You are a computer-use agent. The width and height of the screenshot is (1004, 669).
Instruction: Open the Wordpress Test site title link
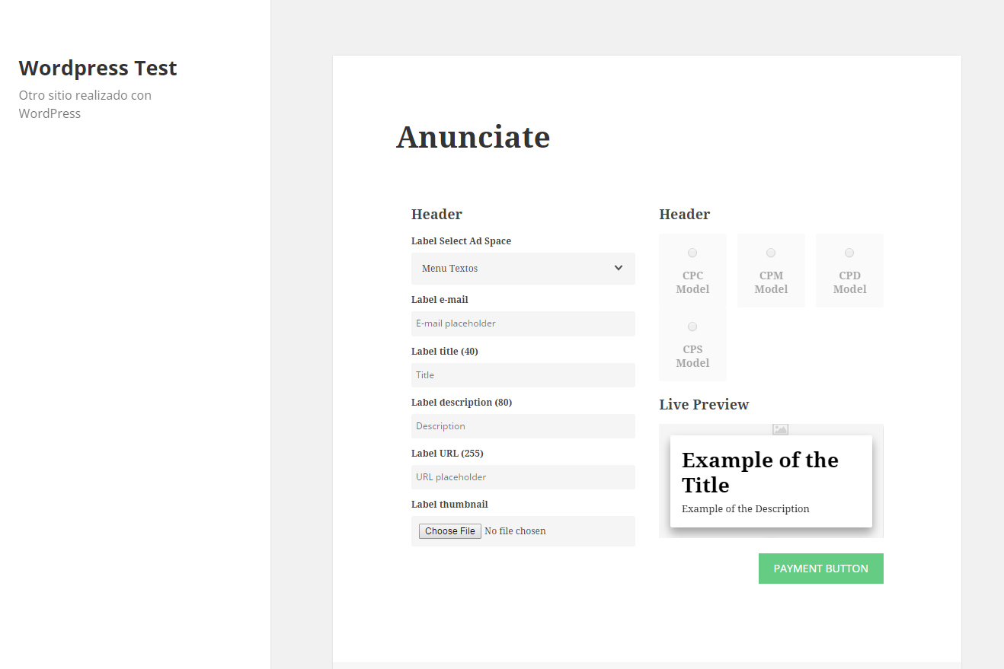[98, 68]
